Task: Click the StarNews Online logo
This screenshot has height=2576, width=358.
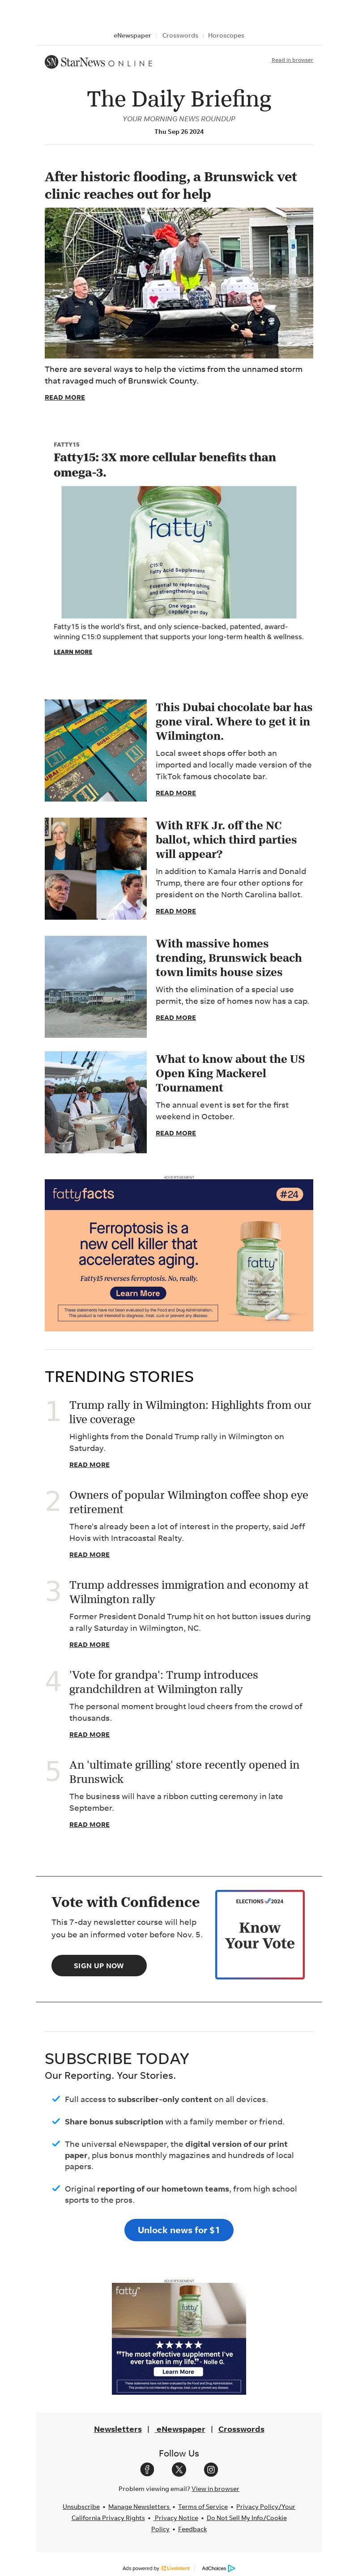Action: 98,62
